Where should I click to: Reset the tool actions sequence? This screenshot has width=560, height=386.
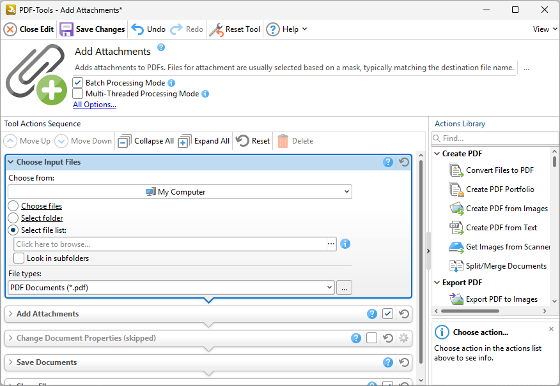coord(253,141)
